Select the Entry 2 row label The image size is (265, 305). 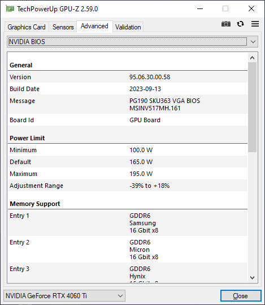coord(19,242)
